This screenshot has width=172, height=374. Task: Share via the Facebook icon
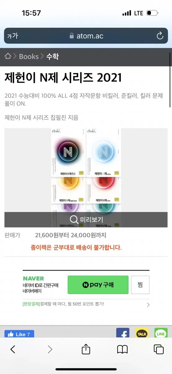click(123, 333)
